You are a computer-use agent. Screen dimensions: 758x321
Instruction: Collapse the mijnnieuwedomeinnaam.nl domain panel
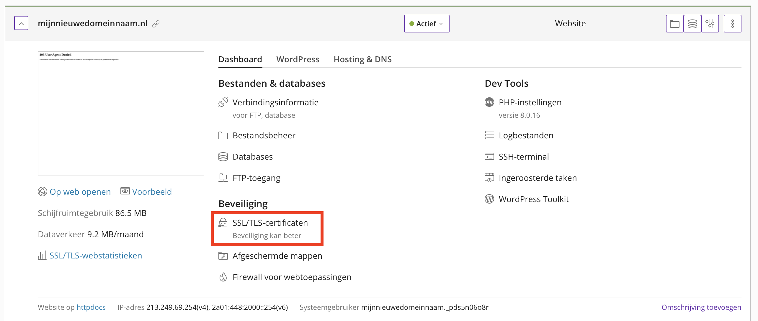click(21, 23)
